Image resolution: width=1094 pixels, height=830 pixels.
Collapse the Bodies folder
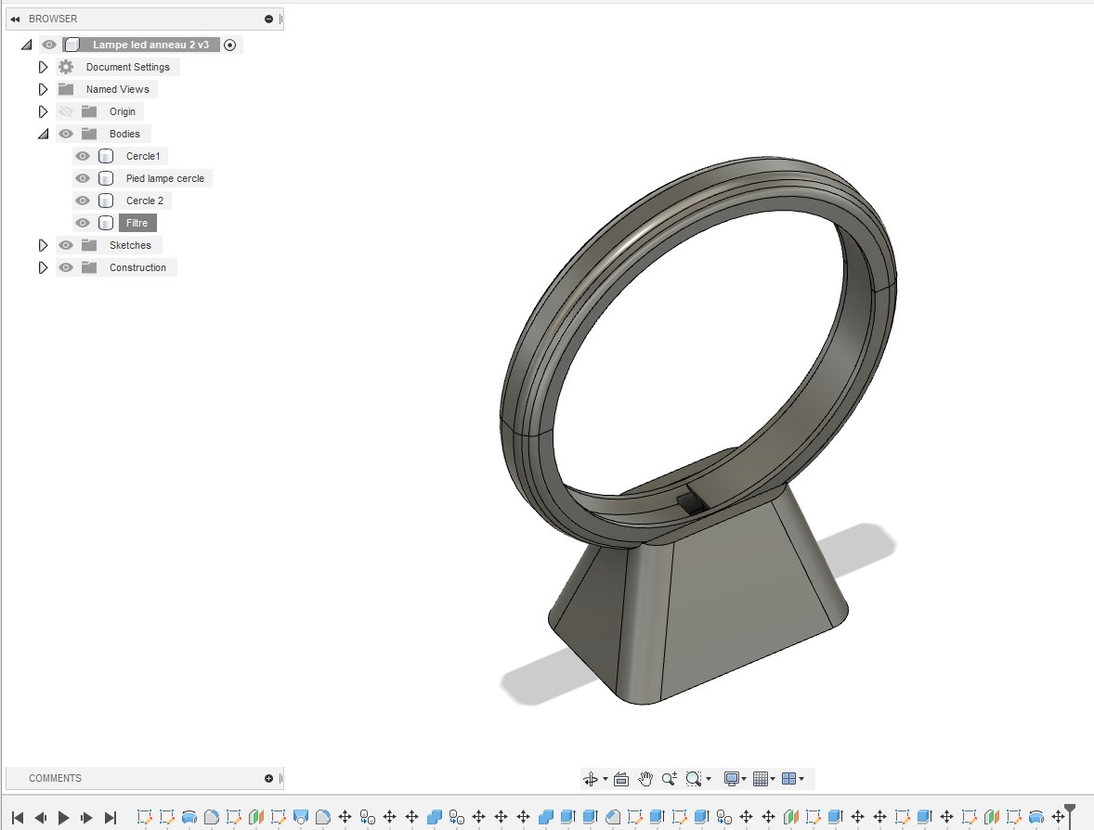tap(44, 134)
